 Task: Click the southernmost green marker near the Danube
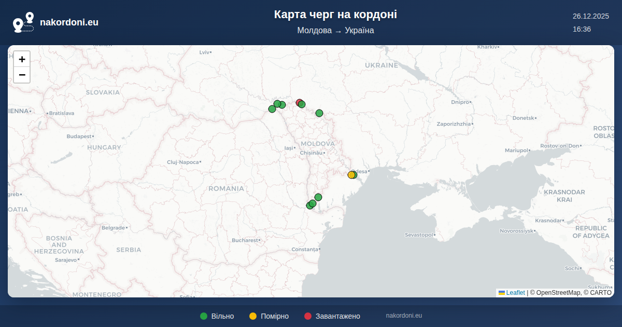click(x=309, y=206)
